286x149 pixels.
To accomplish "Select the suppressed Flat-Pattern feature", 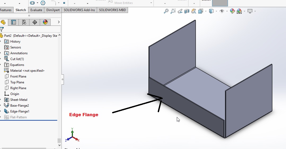I will click(x=19, y=117).
